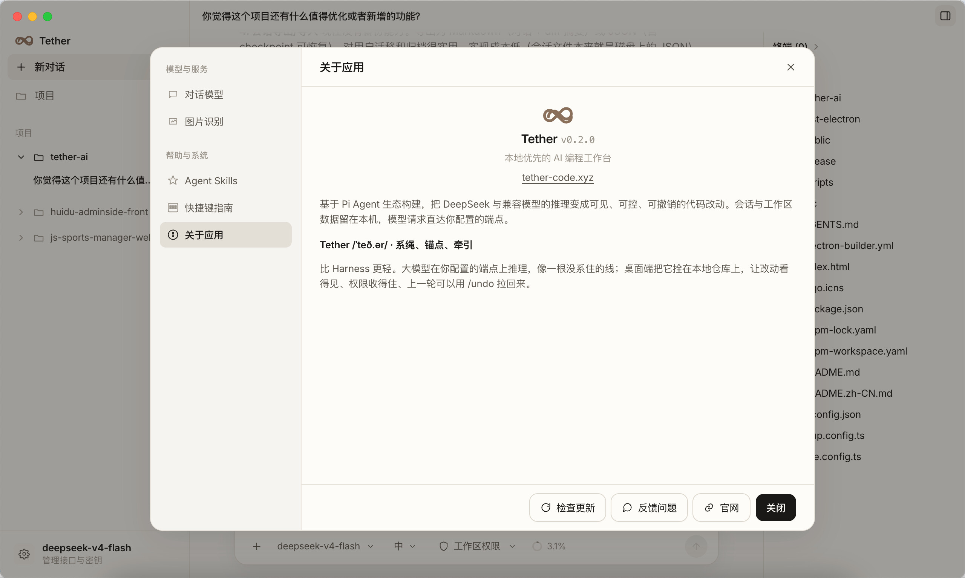Click the large Tether logo in the dialog
The width and height of the screenshot is (965, 578).
[558, 115]
